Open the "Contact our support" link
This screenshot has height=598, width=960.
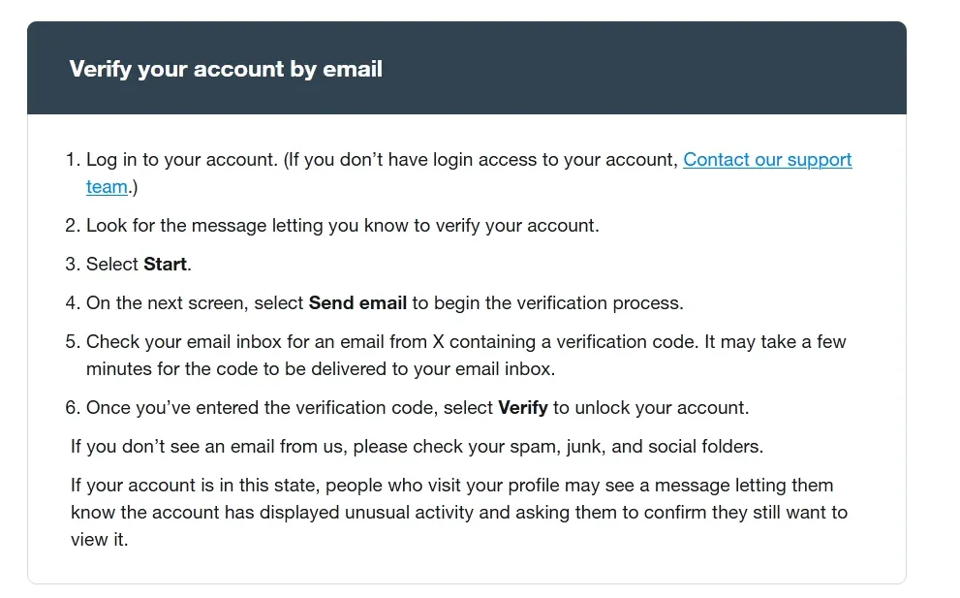[766, 160]
